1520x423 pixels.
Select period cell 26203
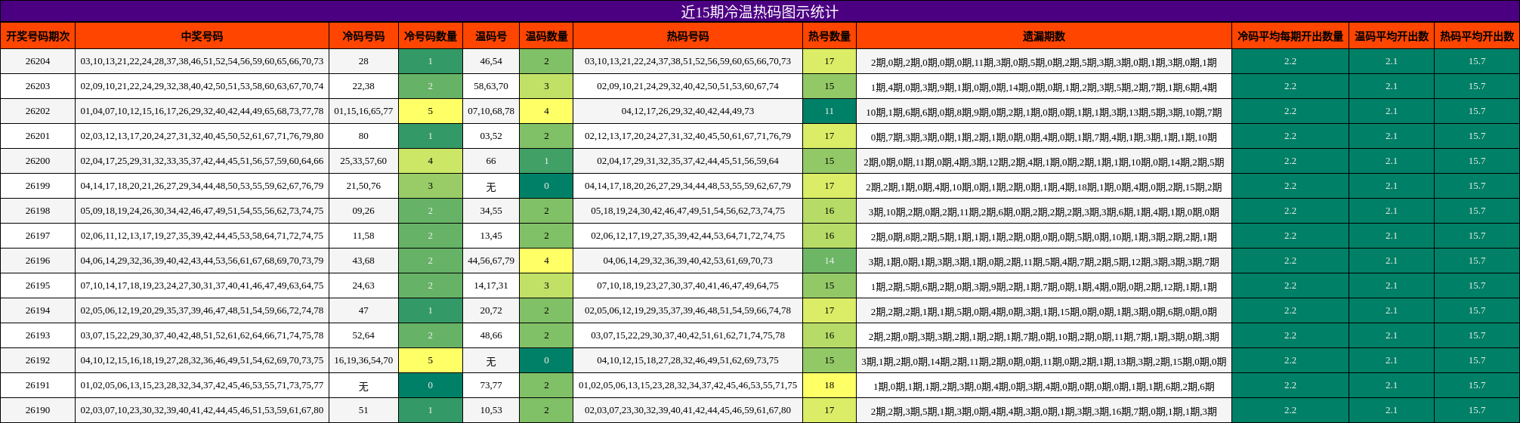coord(38,86)
